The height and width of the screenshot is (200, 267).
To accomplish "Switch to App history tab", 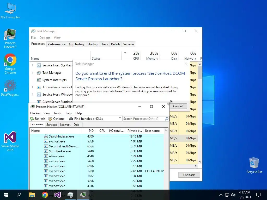I will [76, 44].
